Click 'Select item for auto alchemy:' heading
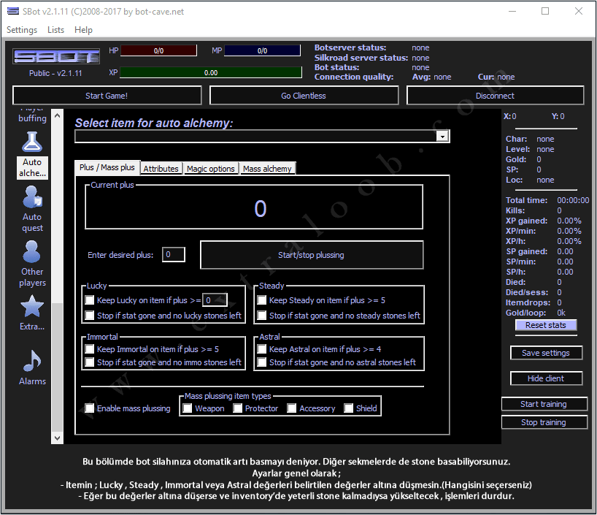This screenshot has height=515, width=597. point(154,123)
